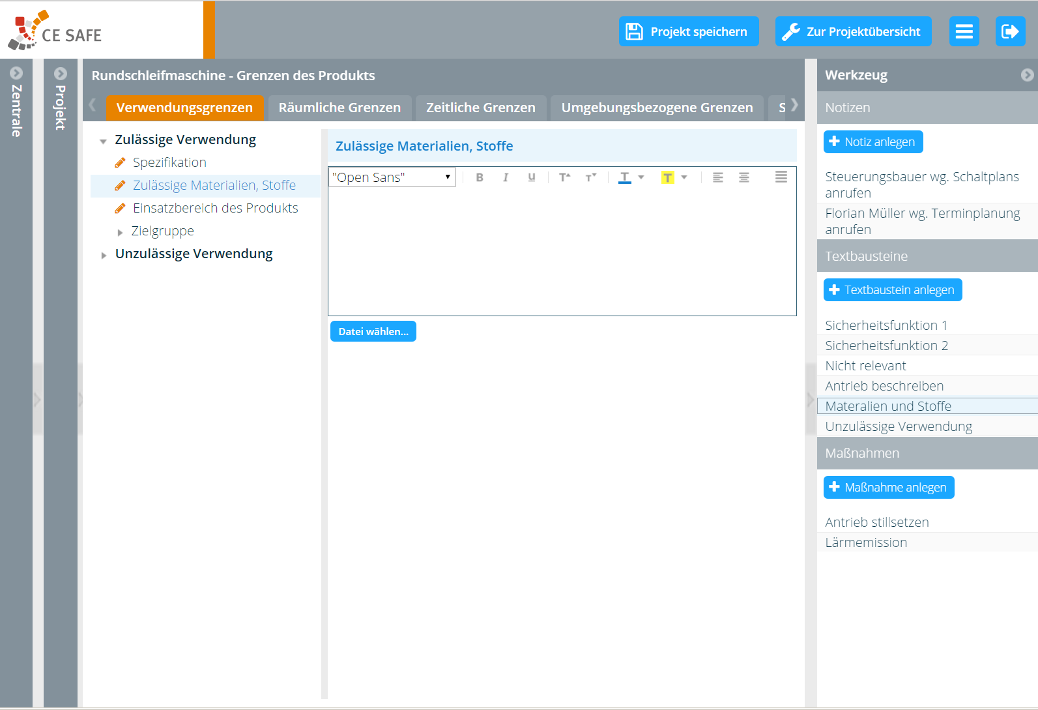The width and height of the screenshot is (1038, 710).
Task: Select text block Materalien und Stoffe
Action: tap(927, 406)
